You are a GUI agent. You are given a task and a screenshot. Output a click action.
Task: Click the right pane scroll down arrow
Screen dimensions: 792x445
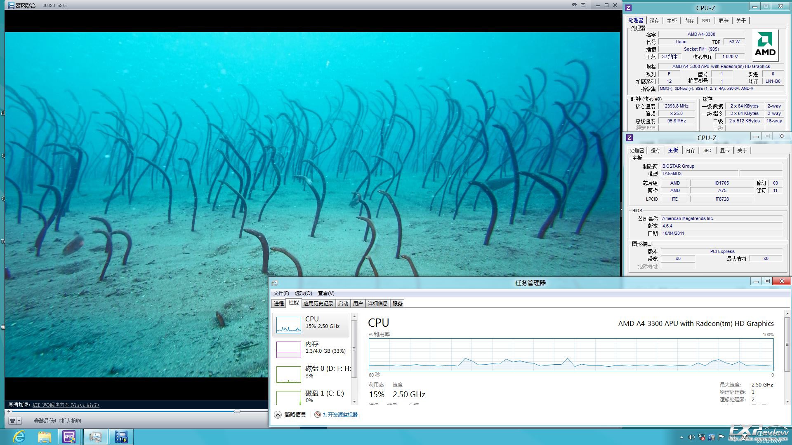click(787, 401)
